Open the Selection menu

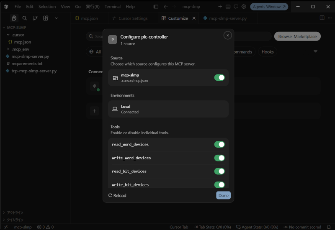(x=47, y=7)
